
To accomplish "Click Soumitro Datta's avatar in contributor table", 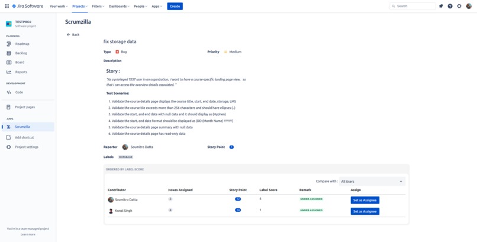I will click(x=111, y=200).
